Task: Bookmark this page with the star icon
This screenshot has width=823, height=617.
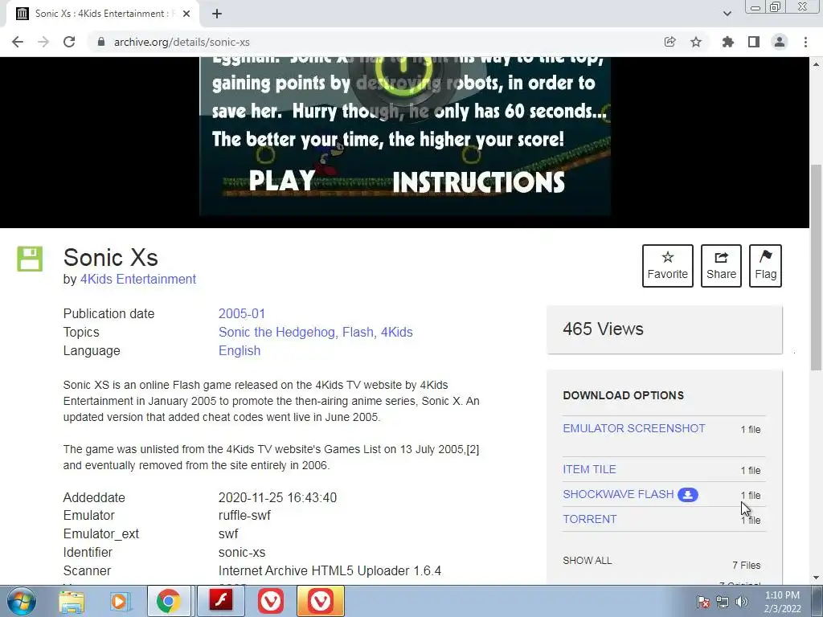Action: pos(695,42)
